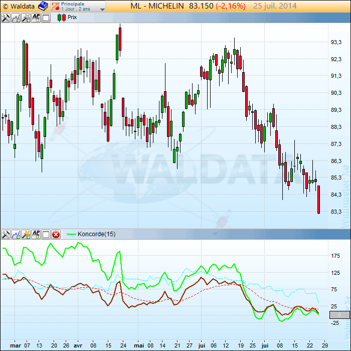The height and width of the screenshot is (351, 351).
Task: Click the mar month label on time axis
Action: point(16,345)
